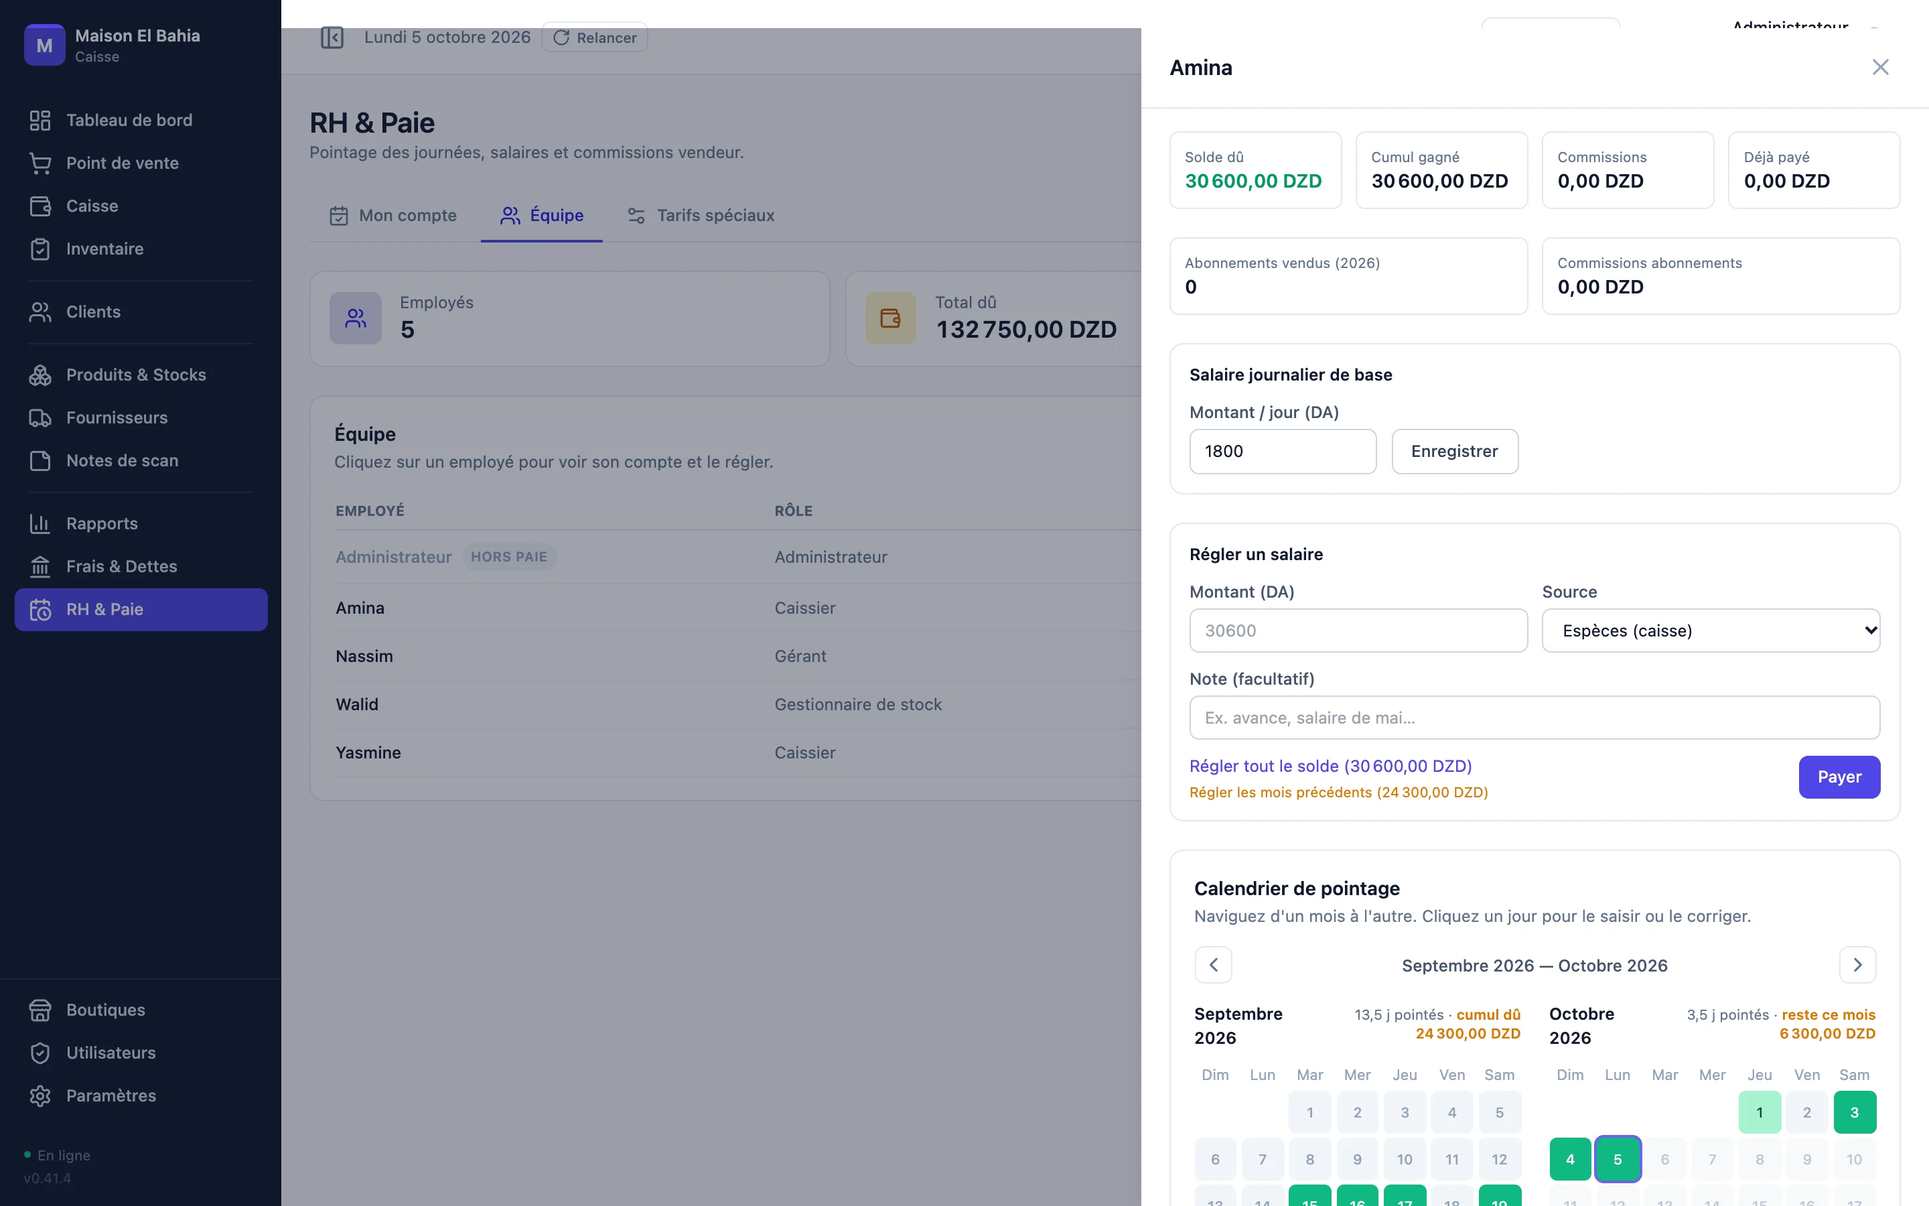The height and width of the screenshot is (1206, 1929).
Task: Select the Yasmine employee row
Action: [738, 753]
